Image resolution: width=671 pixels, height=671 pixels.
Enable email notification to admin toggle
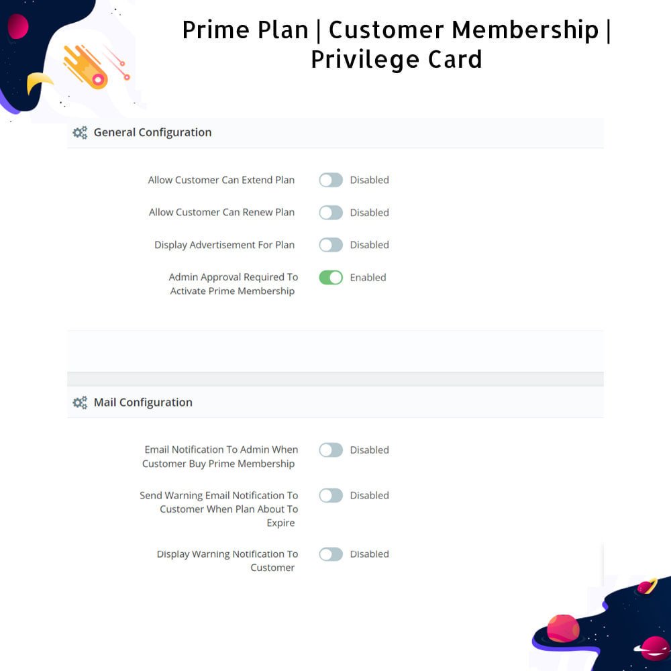[x=330, y=450]
